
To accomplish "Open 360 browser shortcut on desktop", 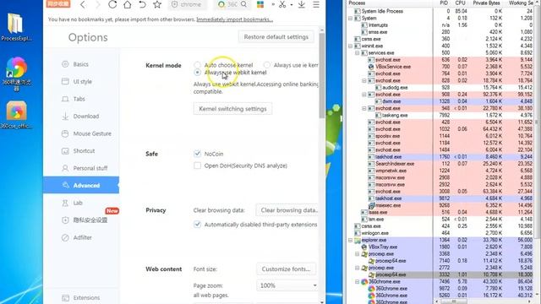I will (x=16, y=73).
